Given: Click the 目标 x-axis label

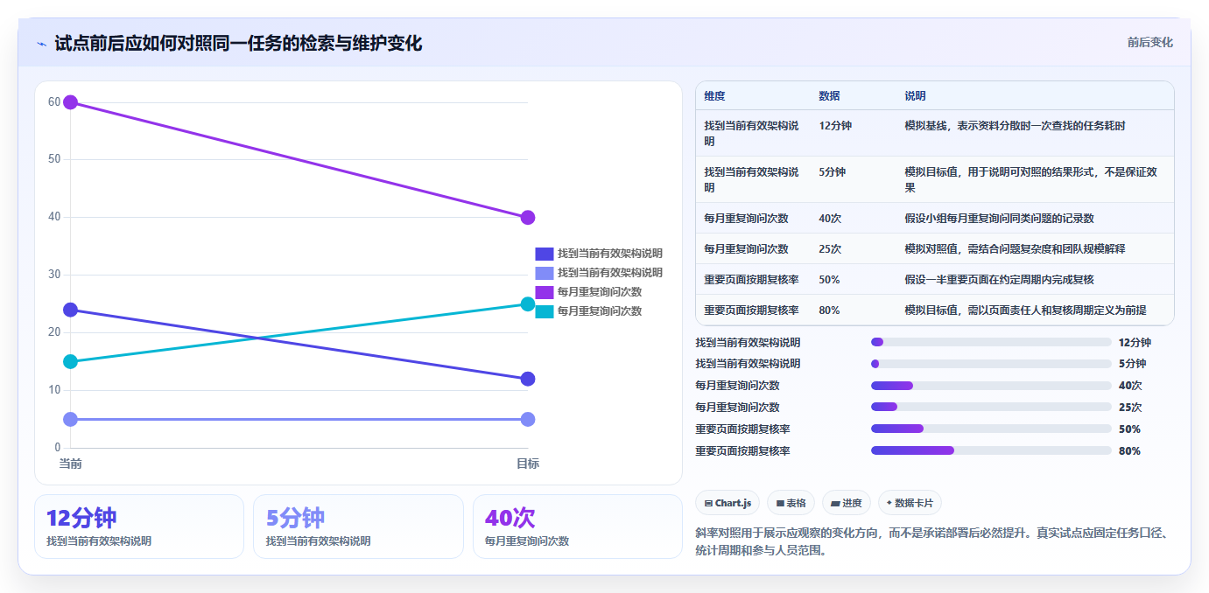Looking at the screenshot, I should coord(528,464).
